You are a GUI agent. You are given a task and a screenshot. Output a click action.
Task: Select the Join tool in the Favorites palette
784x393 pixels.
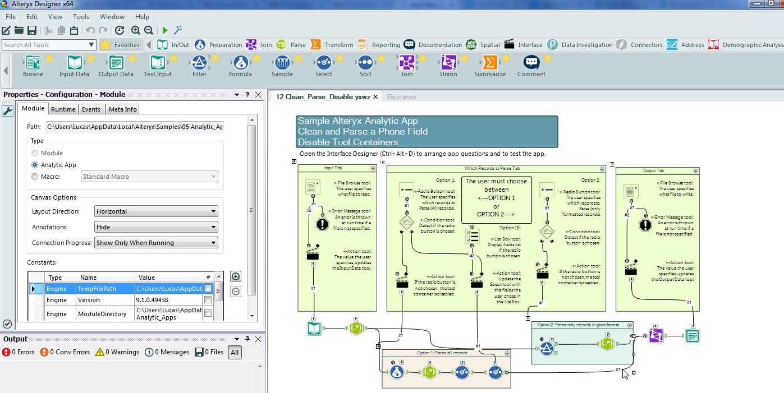click(x=407, y=67)
